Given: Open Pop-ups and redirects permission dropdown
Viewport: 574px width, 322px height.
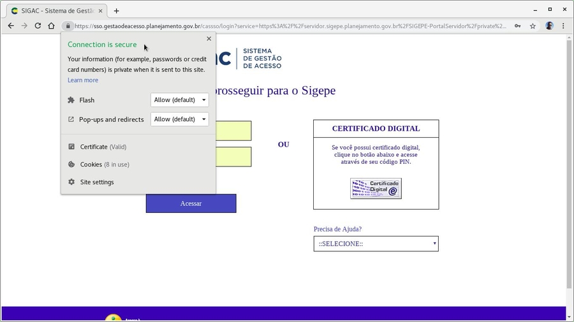Looking at the screenshot, I should 180,119.
